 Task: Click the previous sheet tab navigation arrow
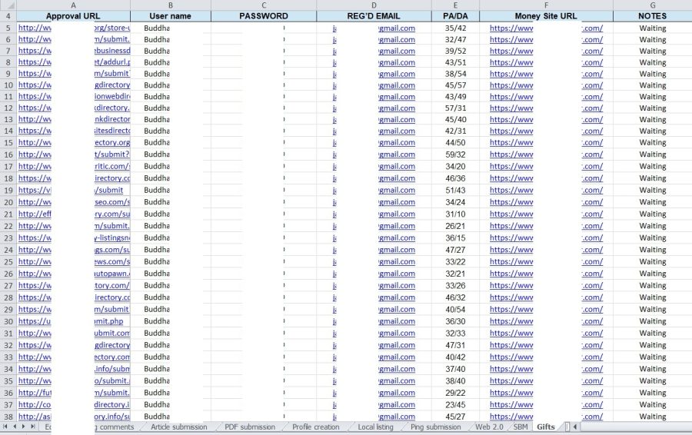click(15, 427)
